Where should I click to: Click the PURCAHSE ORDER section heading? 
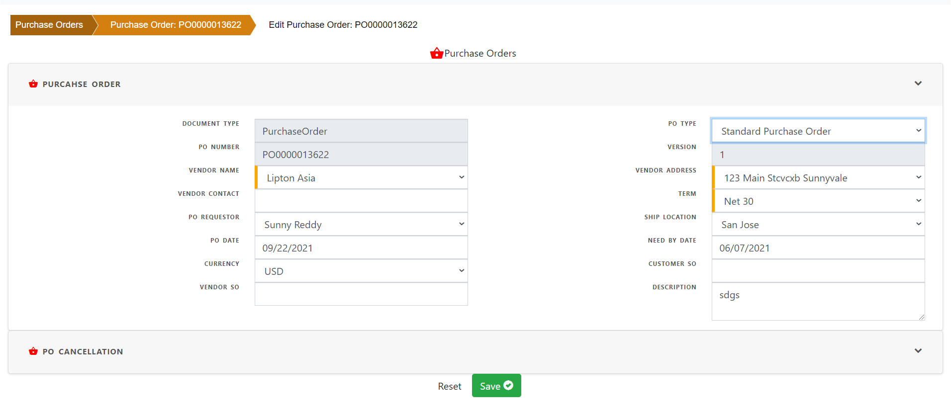click(82, 84)
